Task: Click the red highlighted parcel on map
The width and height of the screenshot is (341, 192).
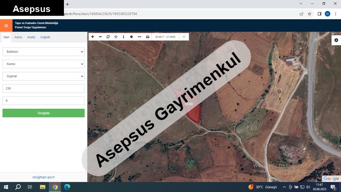Action: click(x=194, y=113)
